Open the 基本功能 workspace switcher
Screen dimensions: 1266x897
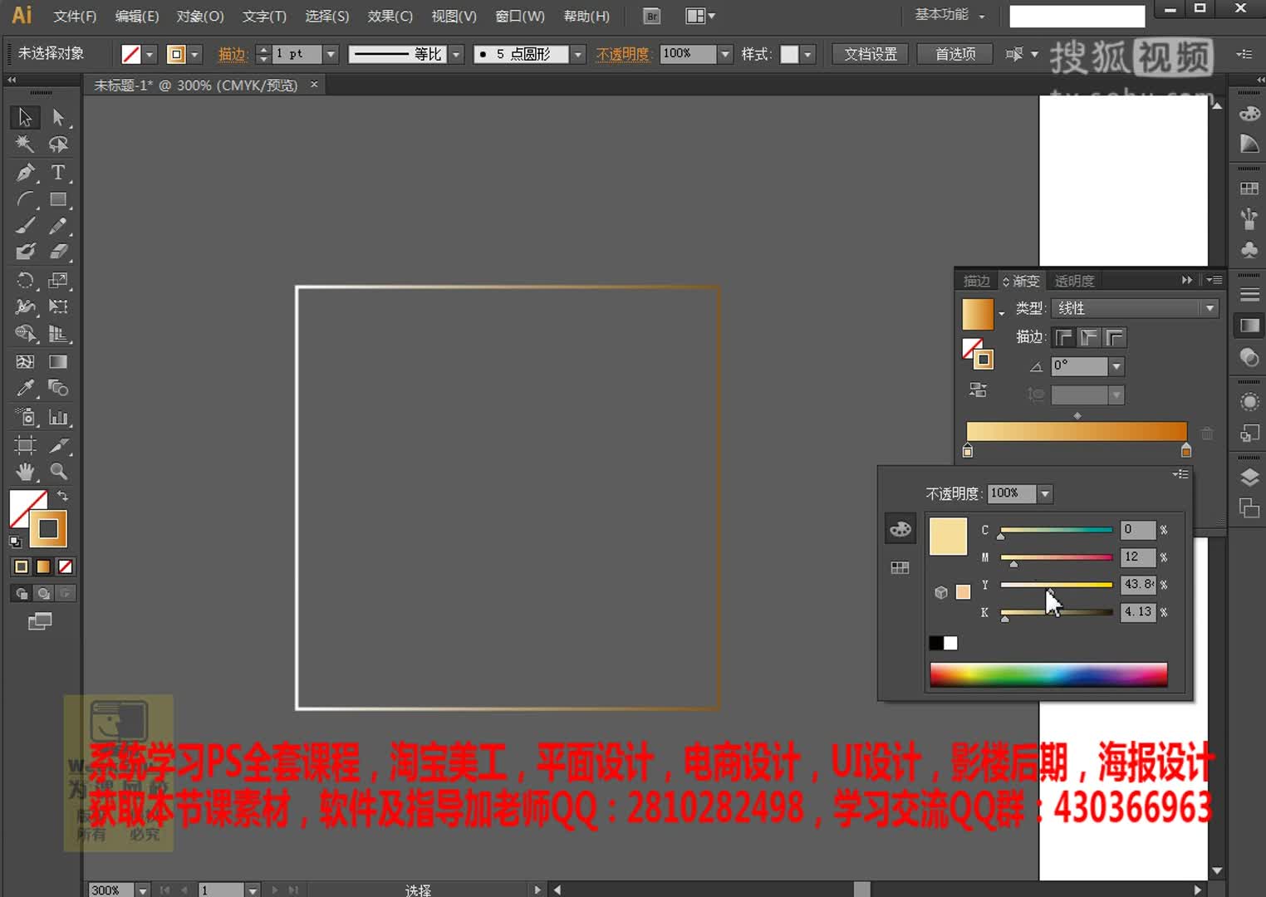tap(949, 15)
